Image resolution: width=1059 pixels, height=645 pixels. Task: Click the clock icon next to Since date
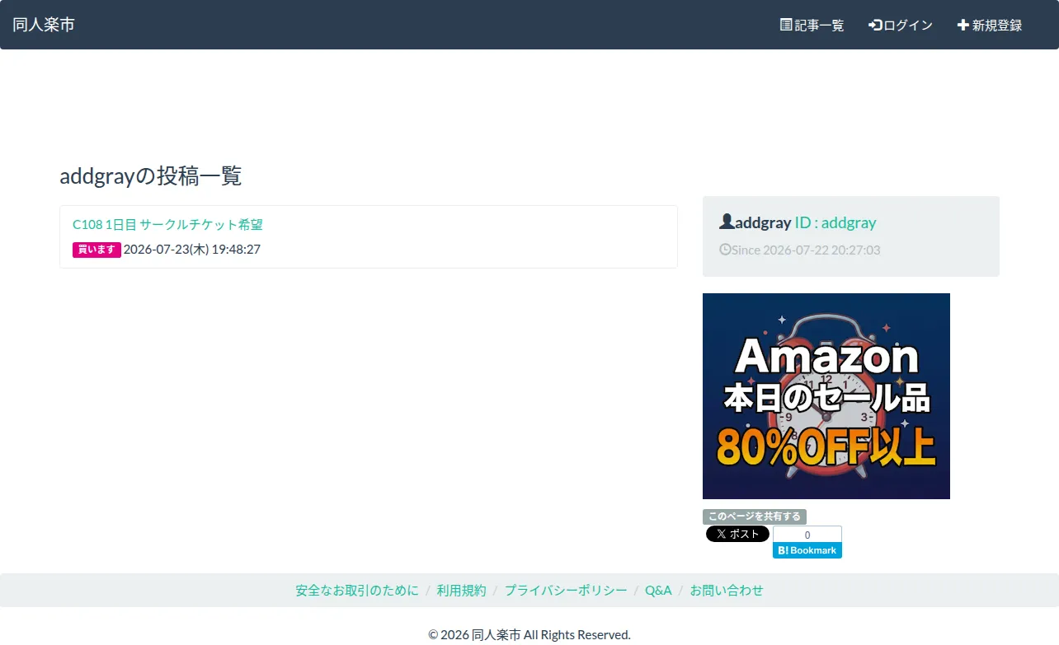point(725,249)
